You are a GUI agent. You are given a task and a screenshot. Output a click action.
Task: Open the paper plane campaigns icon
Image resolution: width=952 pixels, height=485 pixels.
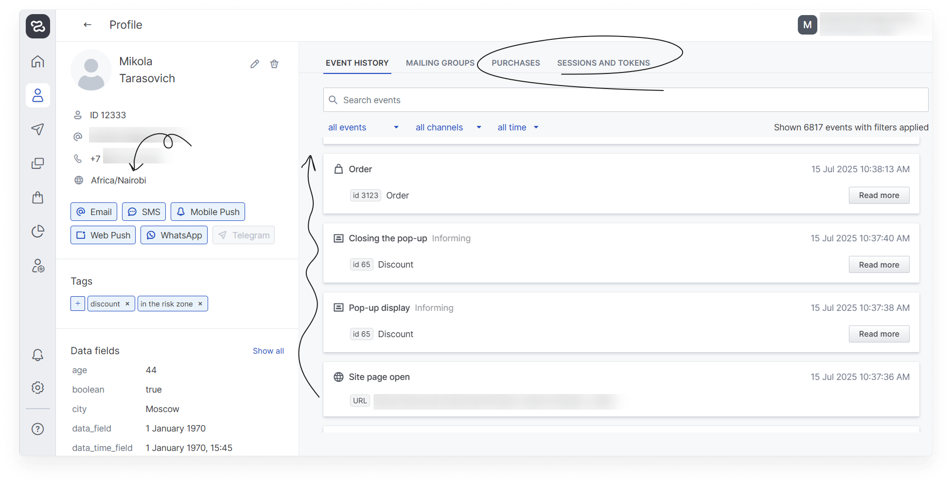click(38, 129)
